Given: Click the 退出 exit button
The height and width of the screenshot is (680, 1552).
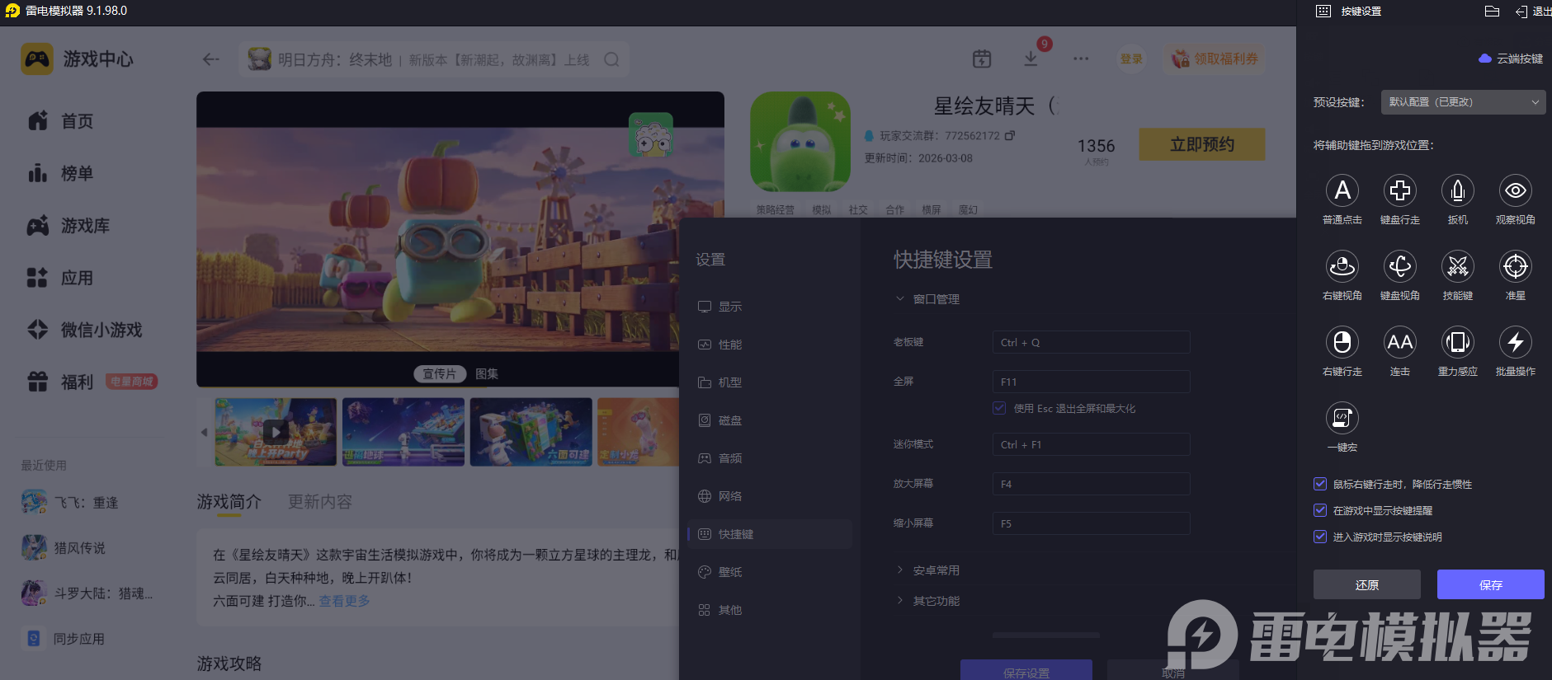Looking at the screenshot, I should [x=1533, y=12].
